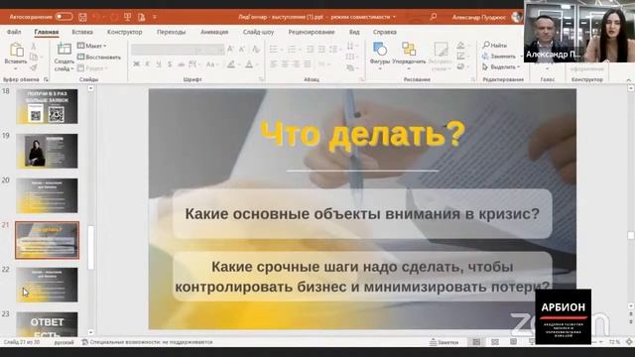This screenshot has height=357, width=635.
Task: Click the Создать слайд icon
Action: pos(63,49)
